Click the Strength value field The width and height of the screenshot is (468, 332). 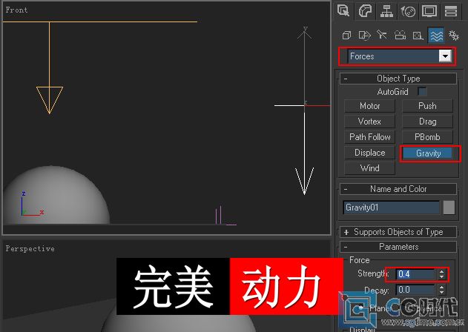[x=415, y=274]
